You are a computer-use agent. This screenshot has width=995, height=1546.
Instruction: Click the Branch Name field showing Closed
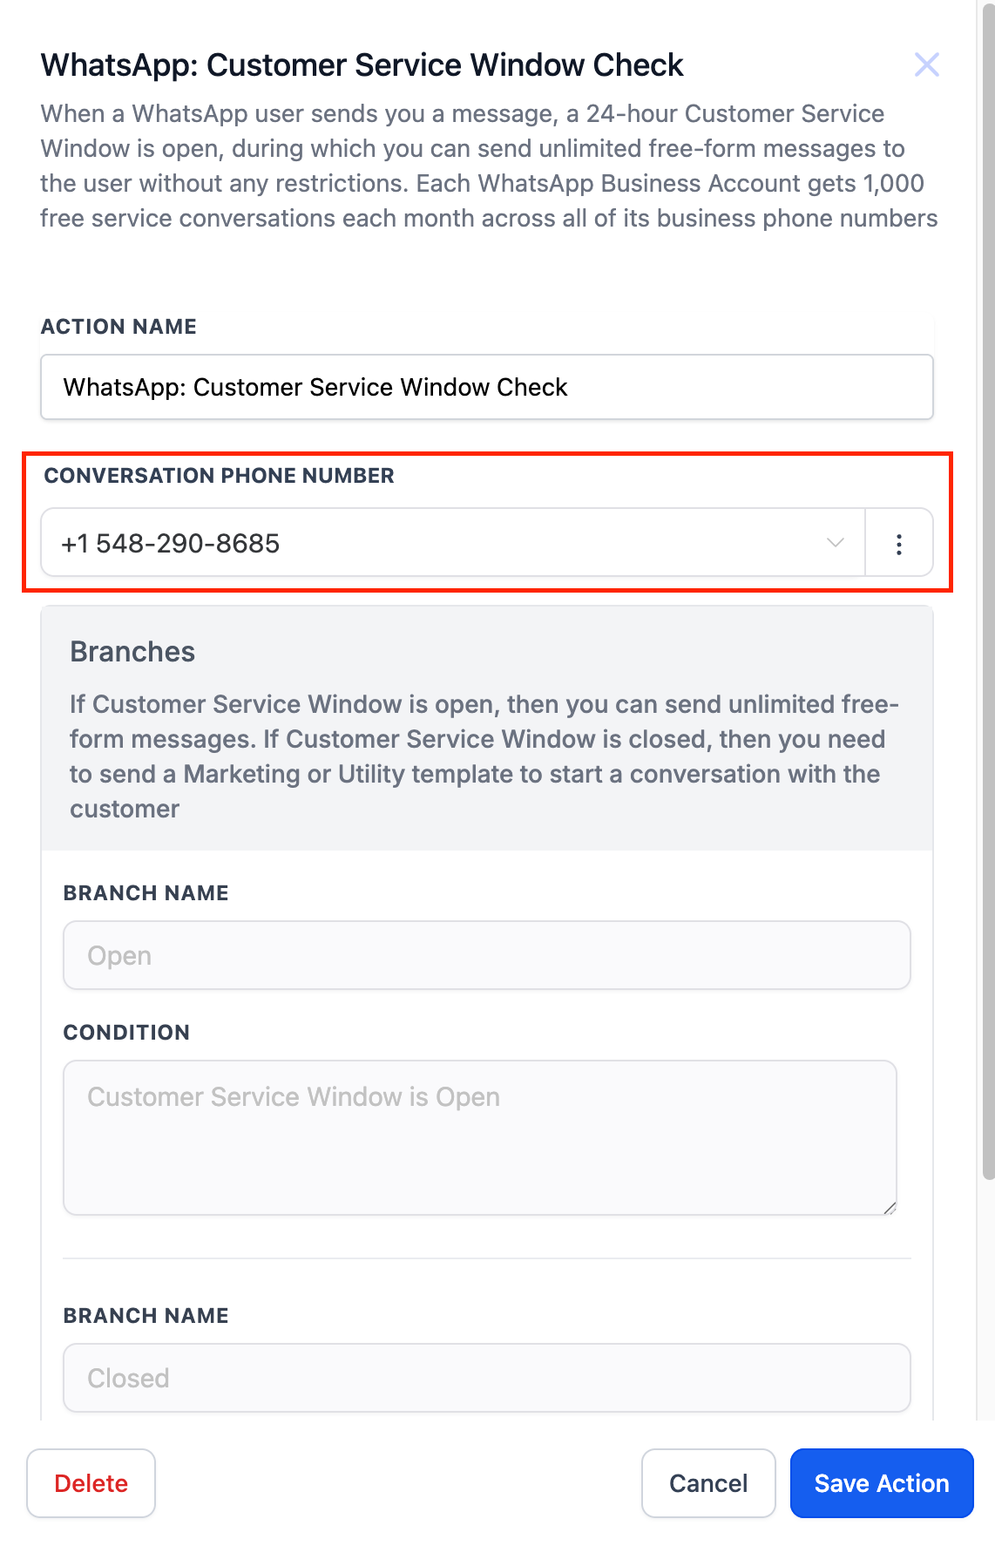[x=486, y=1378]
